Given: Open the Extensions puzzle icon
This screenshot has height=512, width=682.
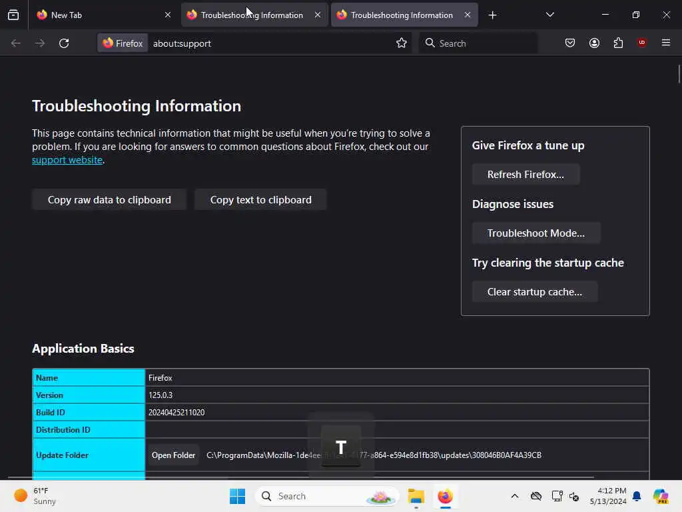Looking at the screenshot, I should (x=618, y=43).
